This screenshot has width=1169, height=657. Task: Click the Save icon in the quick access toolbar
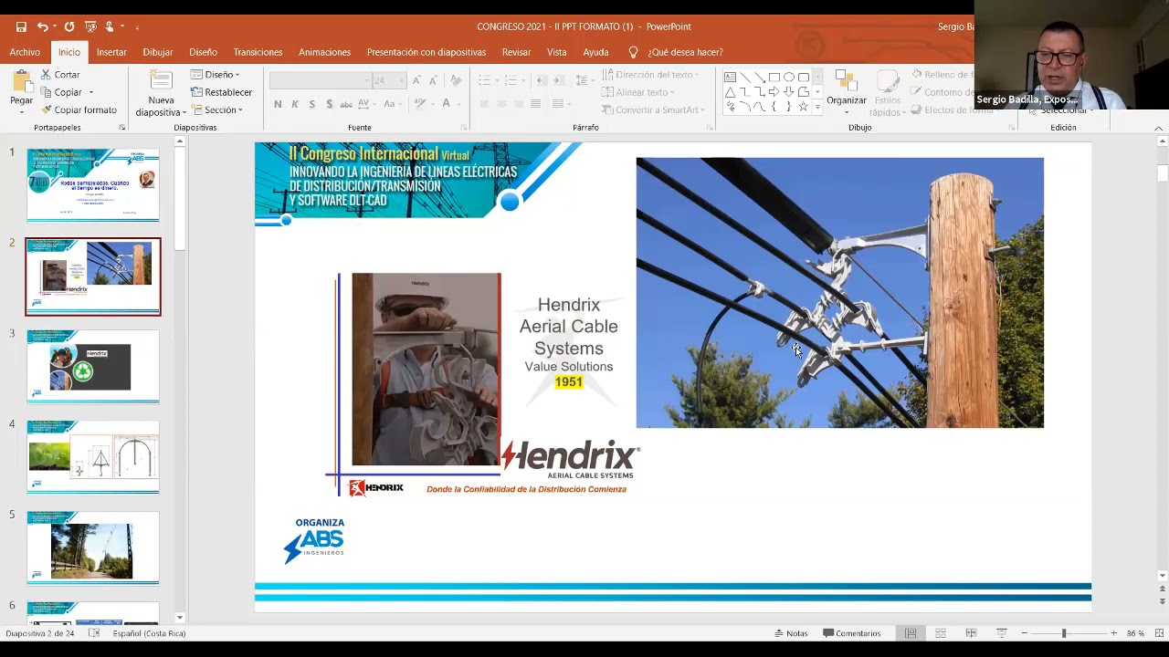point(21,26)
